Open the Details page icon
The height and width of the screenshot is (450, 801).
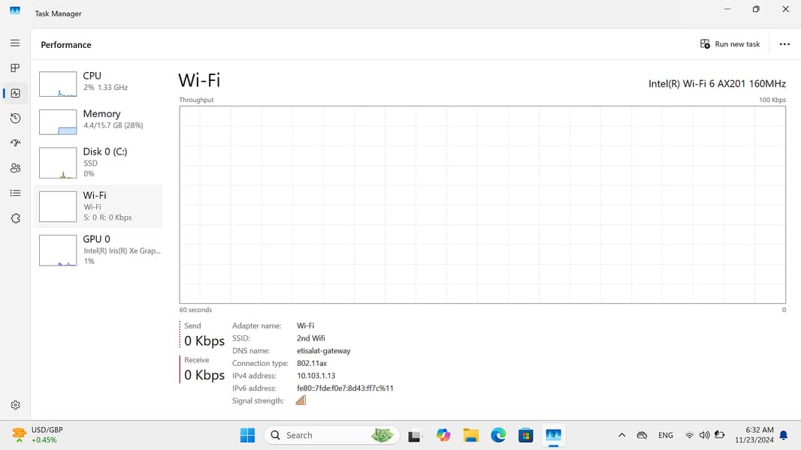[15, 193]
